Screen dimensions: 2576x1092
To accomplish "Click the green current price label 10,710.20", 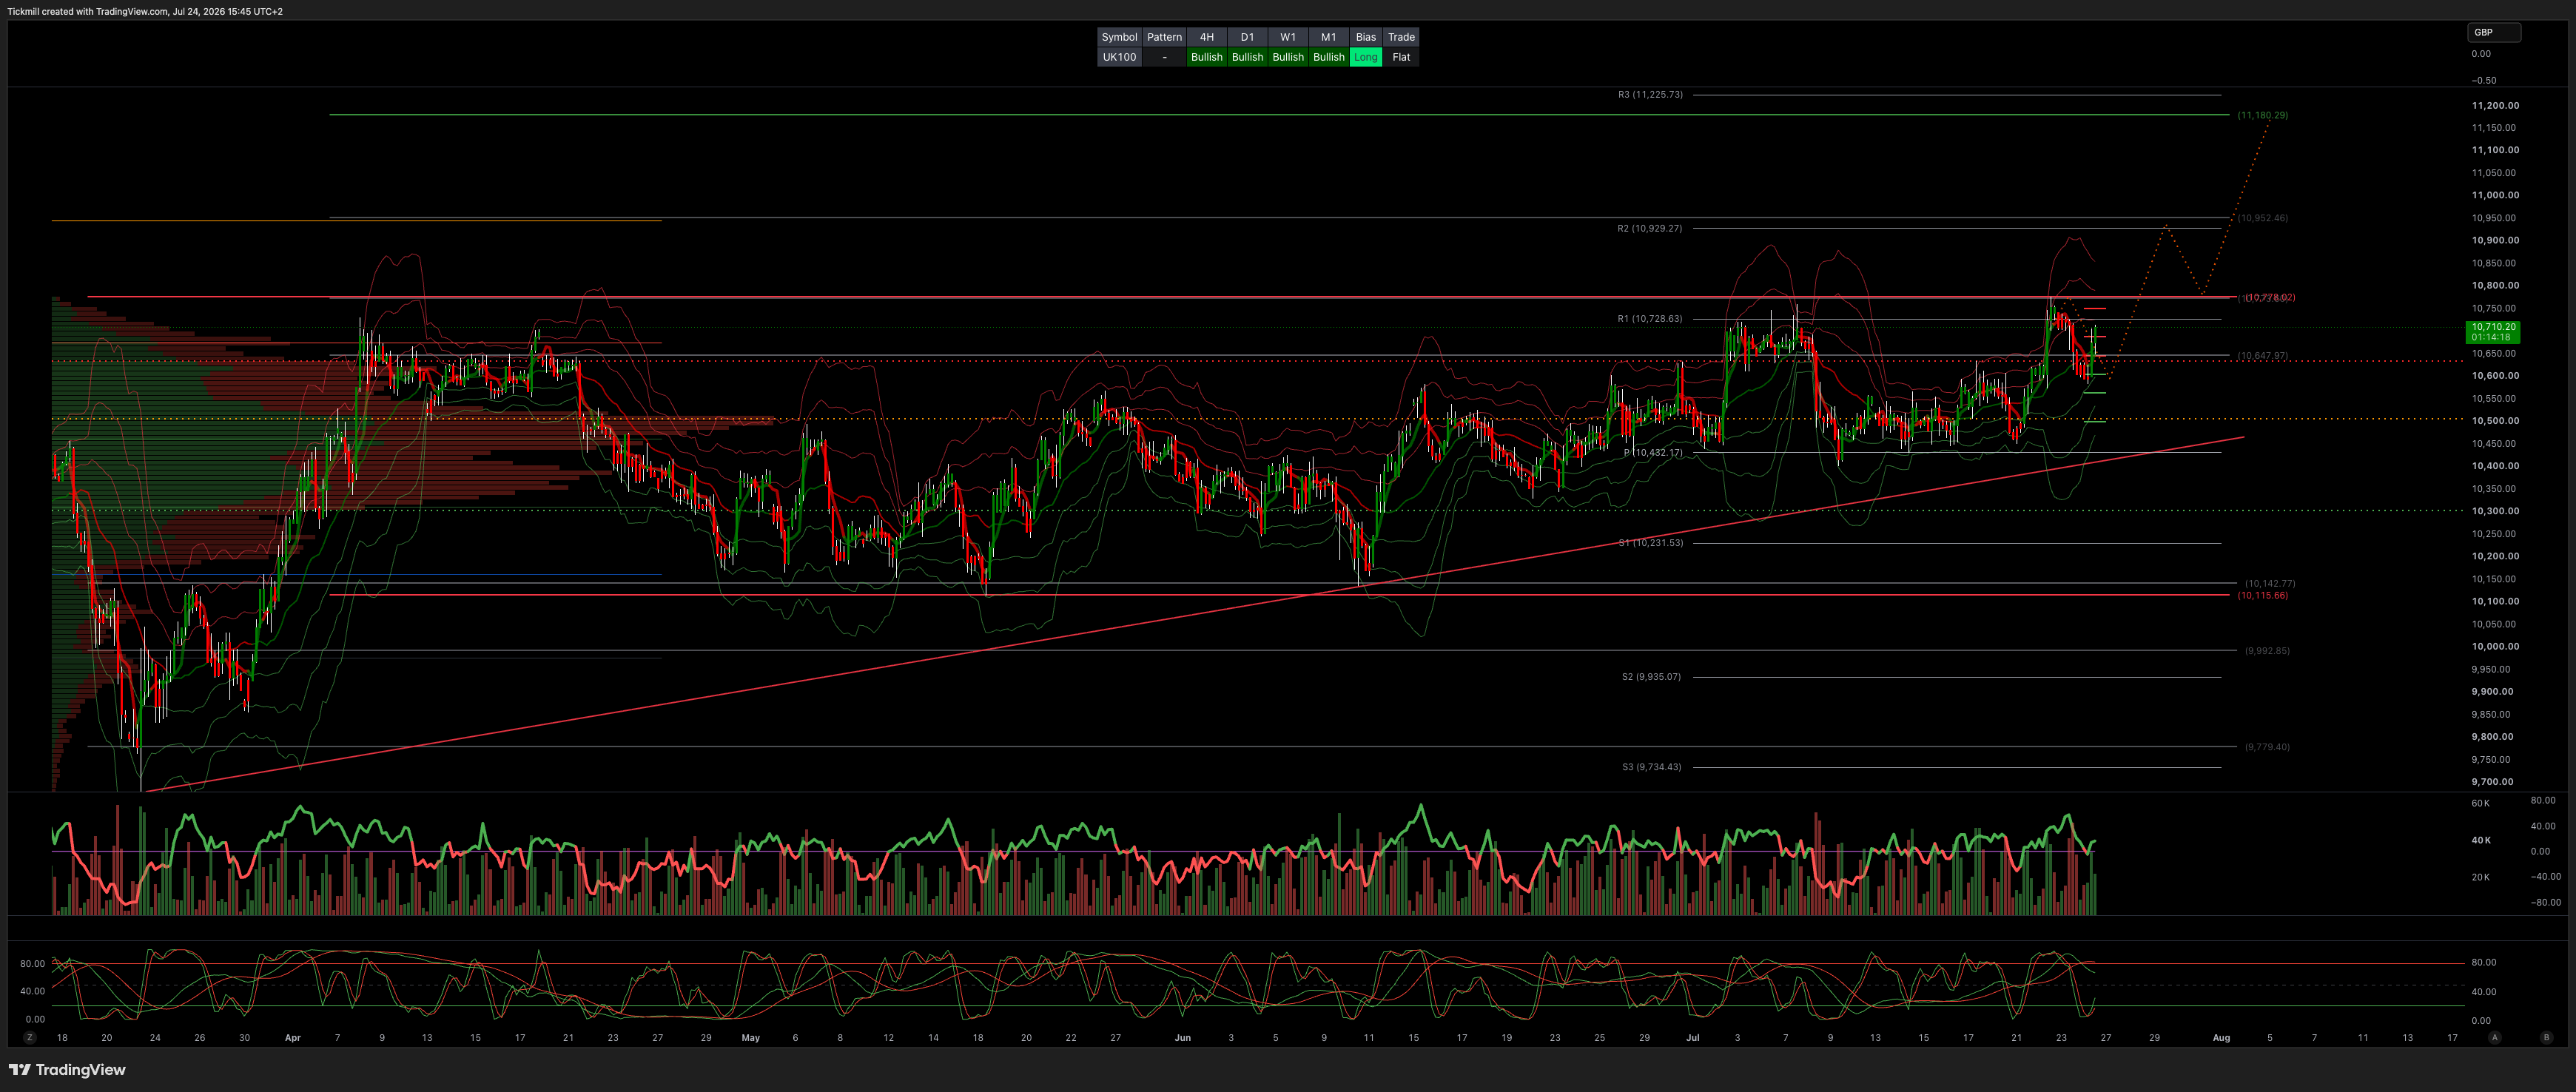I will [x=2493, y=332].
